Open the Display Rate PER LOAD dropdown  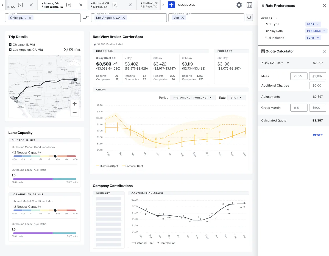pyautogui.click(x=316, y=31)
